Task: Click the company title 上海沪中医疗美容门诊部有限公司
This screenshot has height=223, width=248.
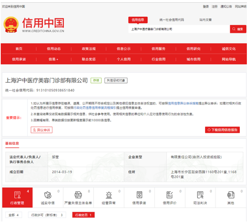Action: click(46, 81)
